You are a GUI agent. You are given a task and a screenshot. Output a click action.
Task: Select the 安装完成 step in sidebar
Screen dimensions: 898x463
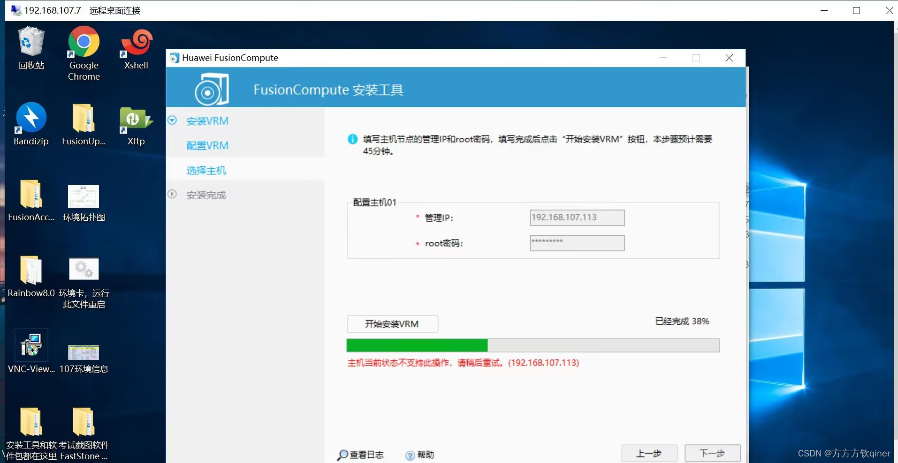(206, 195)
